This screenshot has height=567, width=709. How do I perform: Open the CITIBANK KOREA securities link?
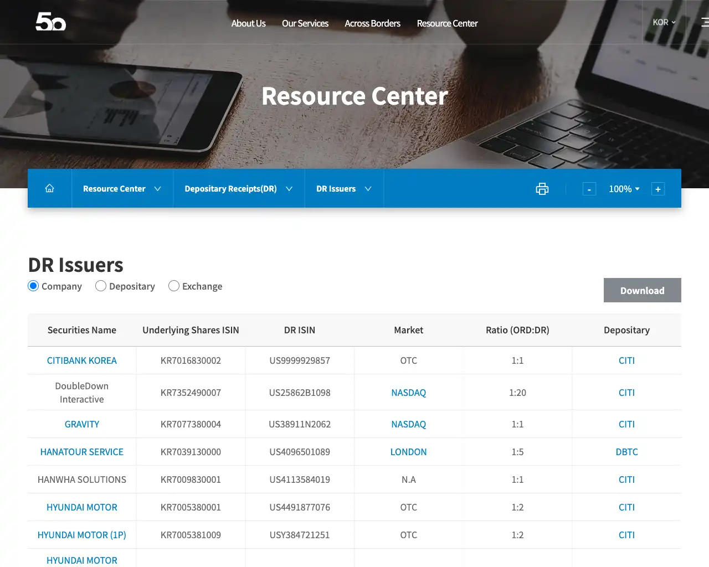tap(81, 360)
